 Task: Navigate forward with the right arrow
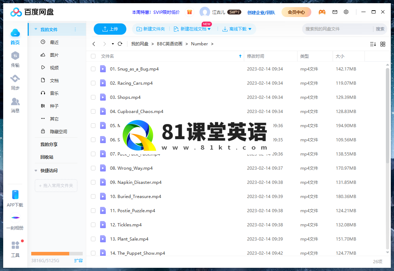[104, 44]
